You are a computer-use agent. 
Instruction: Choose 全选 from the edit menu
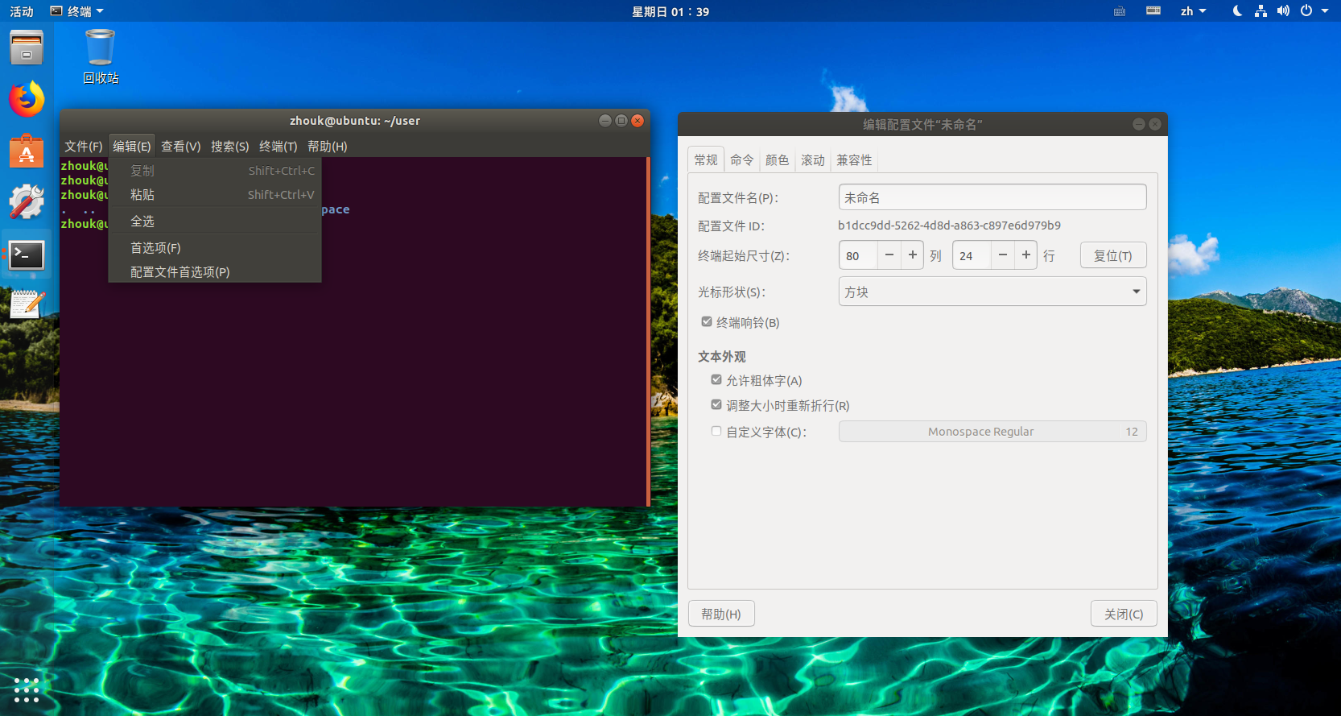(x=215, y=221)
